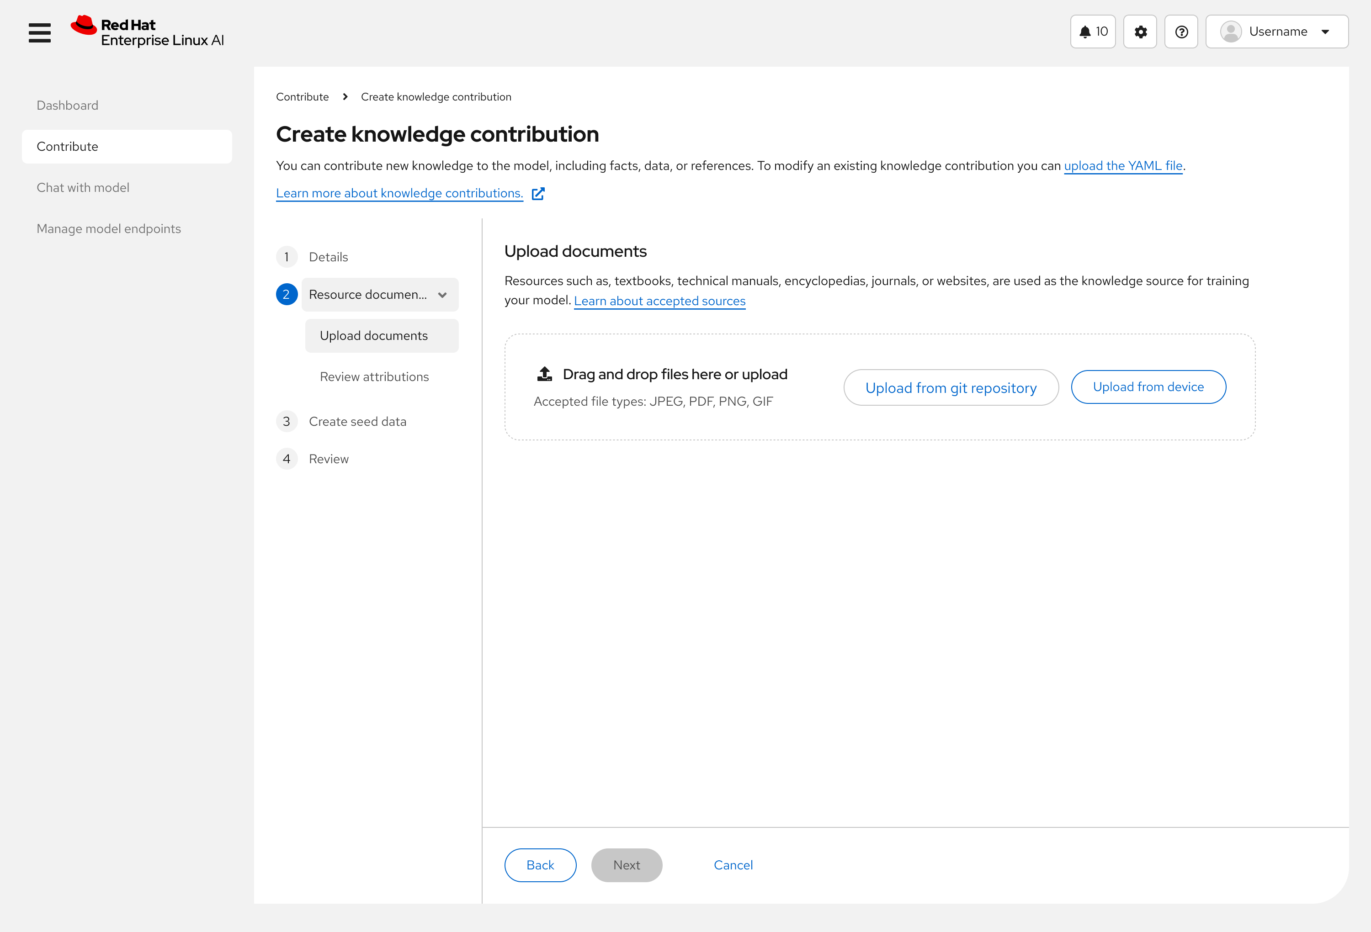1371x932 pixels.
Task: Go to Chat with model
Action: click(x=83, y=188)
